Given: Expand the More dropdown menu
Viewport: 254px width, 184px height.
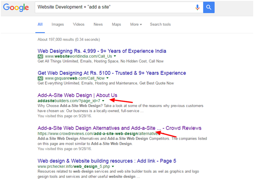Looking at the screenshot, I should point(136,24).
